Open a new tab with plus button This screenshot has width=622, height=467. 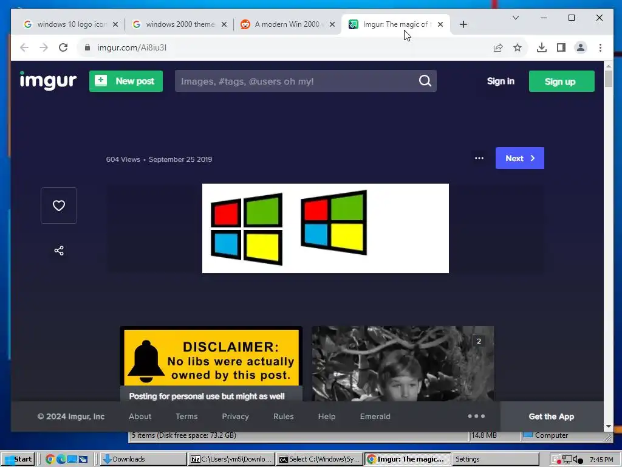point(463,24)
